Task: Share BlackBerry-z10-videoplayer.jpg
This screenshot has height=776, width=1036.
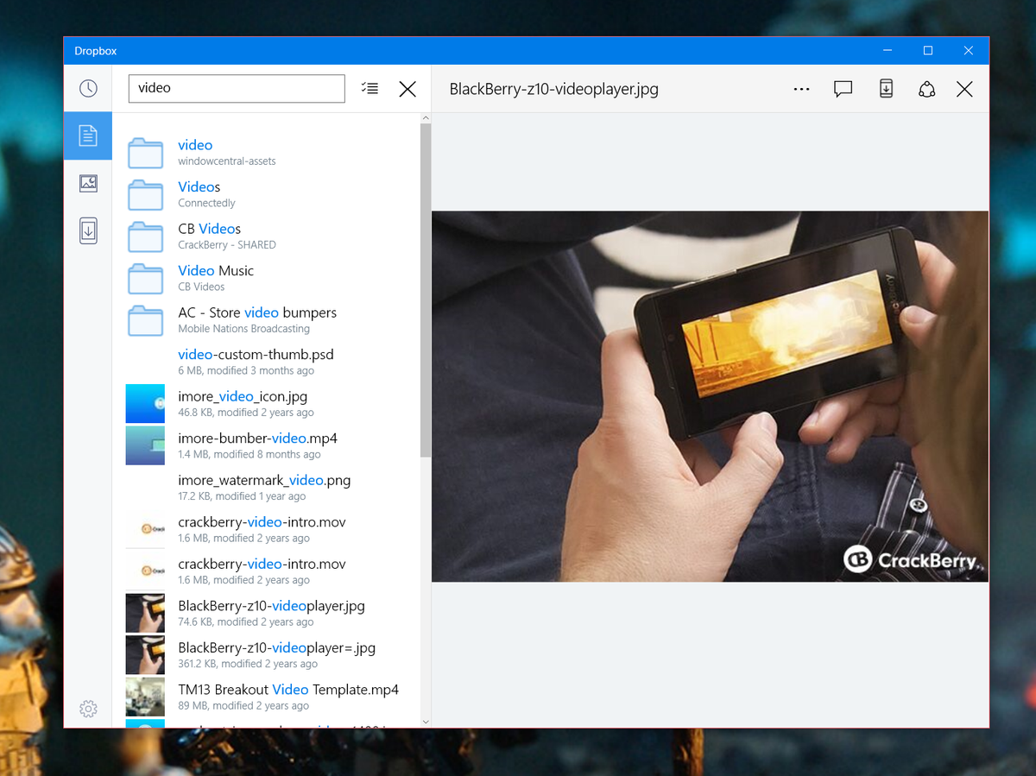Action: [x=926, y=89]
